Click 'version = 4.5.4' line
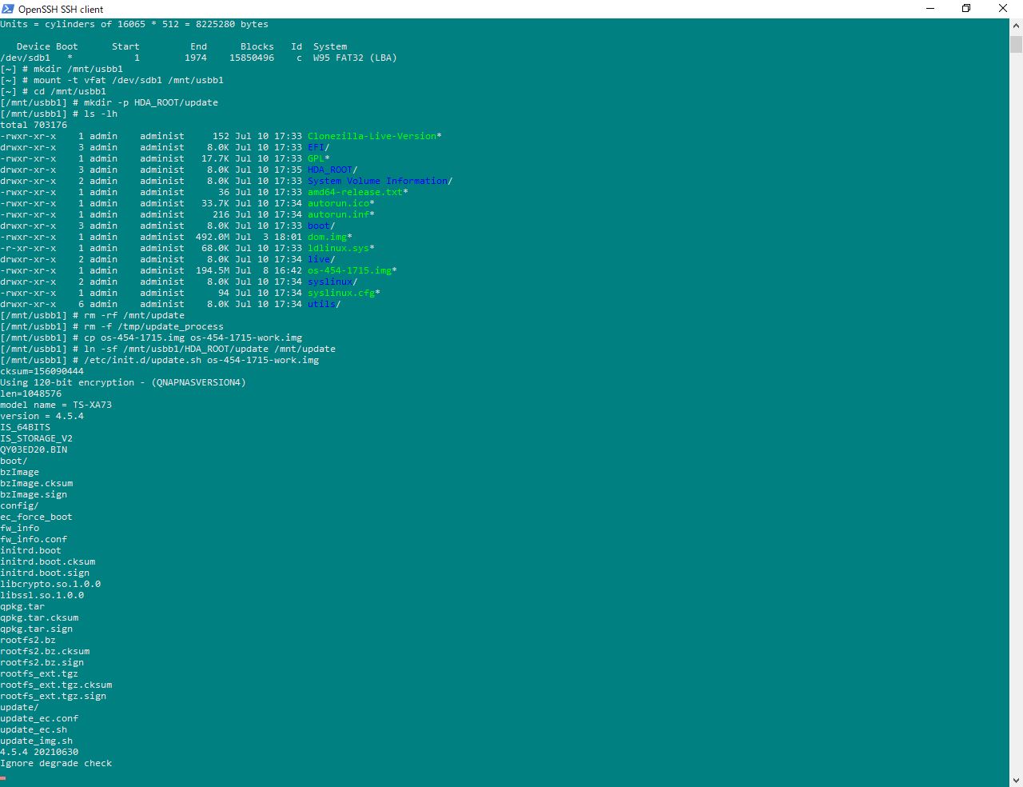This screenshot has width=1023, height=787. (x=42, y=416)
